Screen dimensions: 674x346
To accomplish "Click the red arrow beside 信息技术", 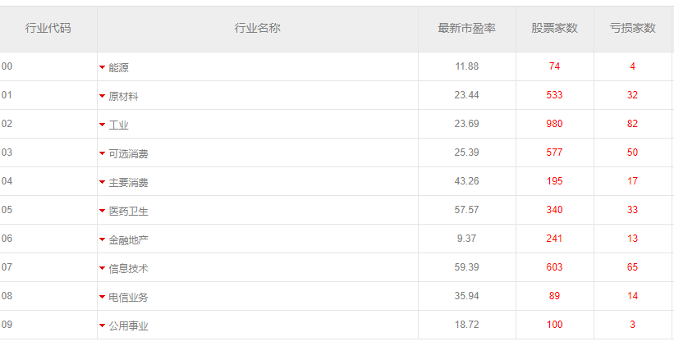I will coord(103,268).
